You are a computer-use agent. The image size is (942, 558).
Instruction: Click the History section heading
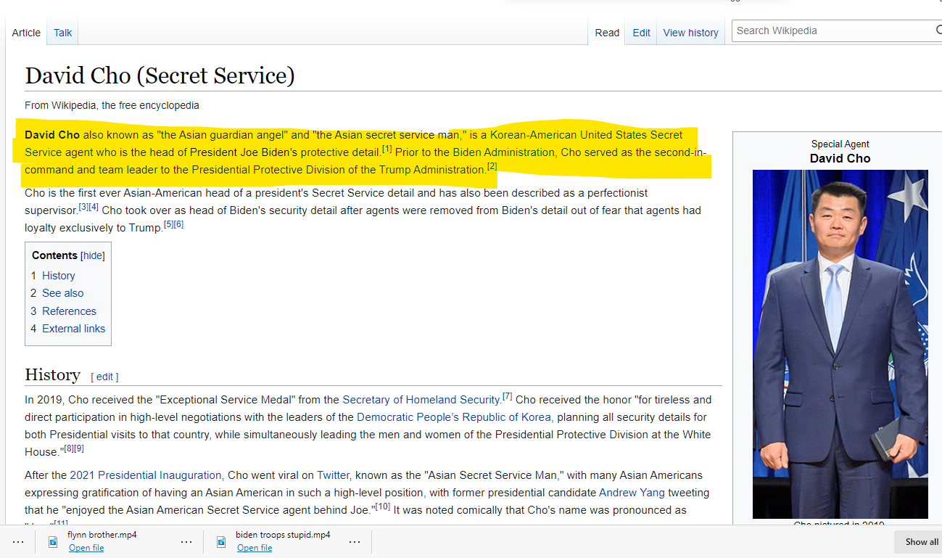point(52,374)
